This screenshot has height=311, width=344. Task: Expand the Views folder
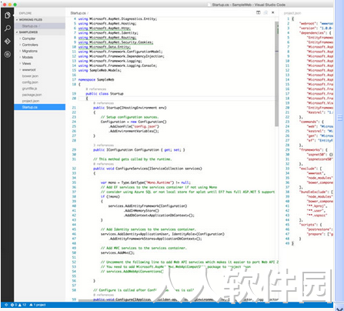[x=39, y=63]
